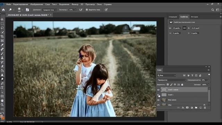
Task: Toggle lock all padlock icon
Action: [182, 85]
